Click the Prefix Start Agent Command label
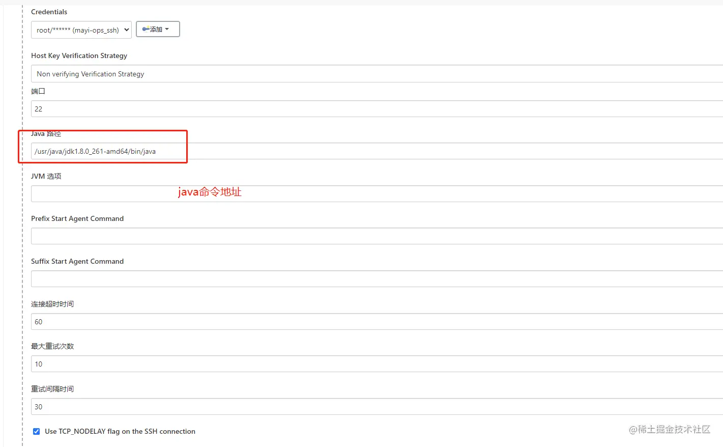Image resolution: width=723 pixels, height=447 pixels. click(x=77, y=218)
